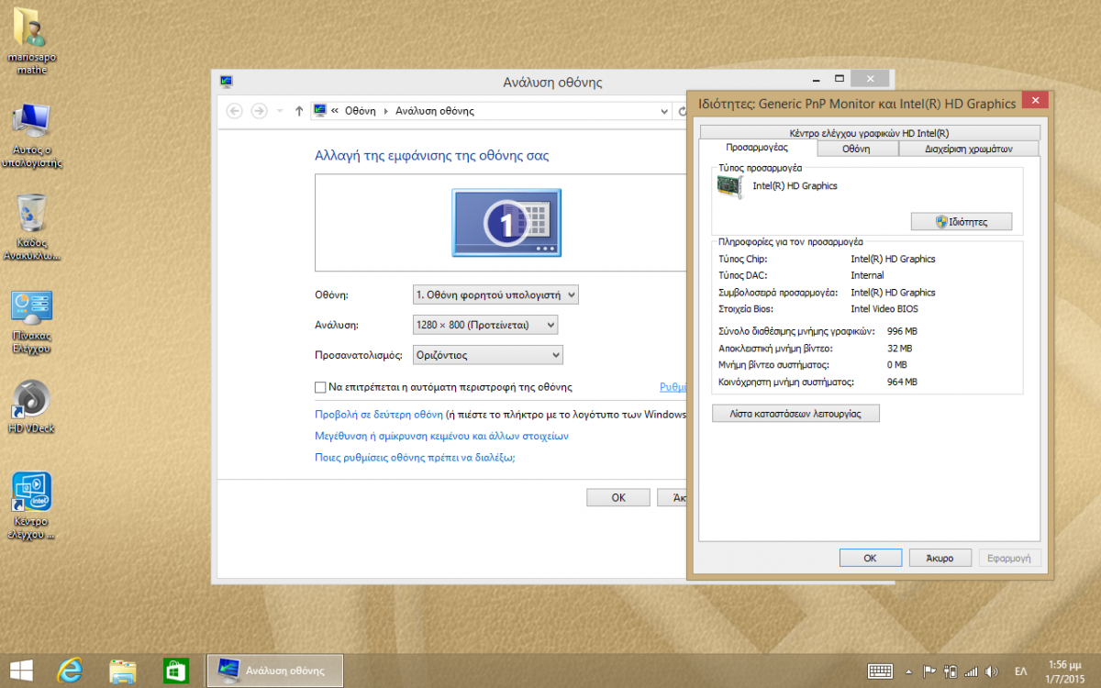Screen dimensions: 1101x688
Task: Open the Windows Start button
Action: click(22, 671)
